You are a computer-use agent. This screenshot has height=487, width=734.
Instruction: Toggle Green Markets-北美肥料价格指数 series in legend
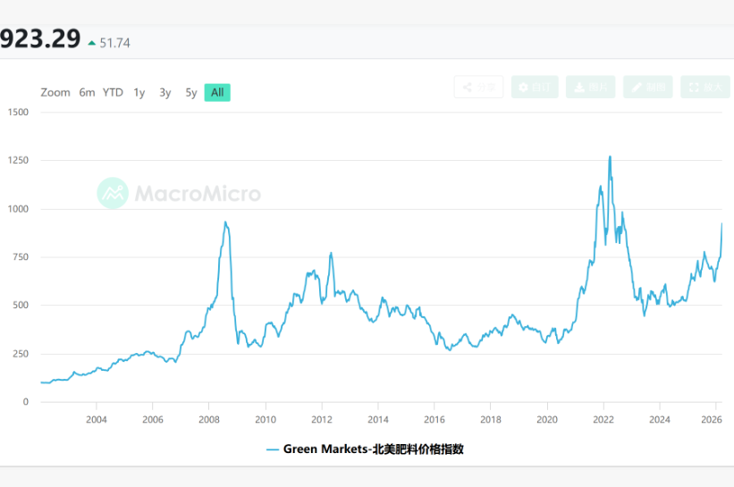[x=373, y=449]
